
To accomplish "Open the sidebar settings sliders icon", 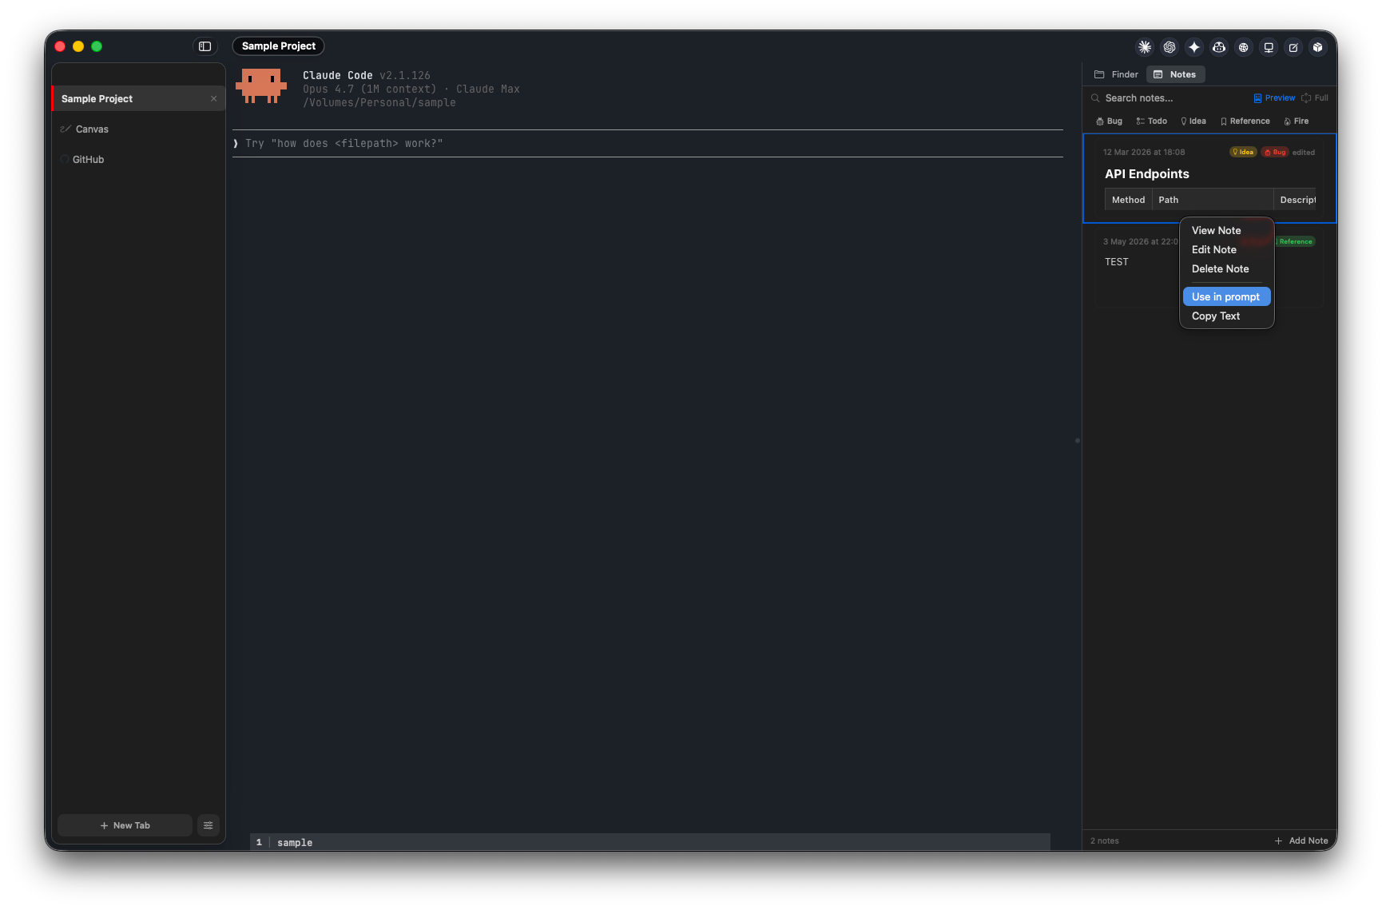I will click(208, 825).
